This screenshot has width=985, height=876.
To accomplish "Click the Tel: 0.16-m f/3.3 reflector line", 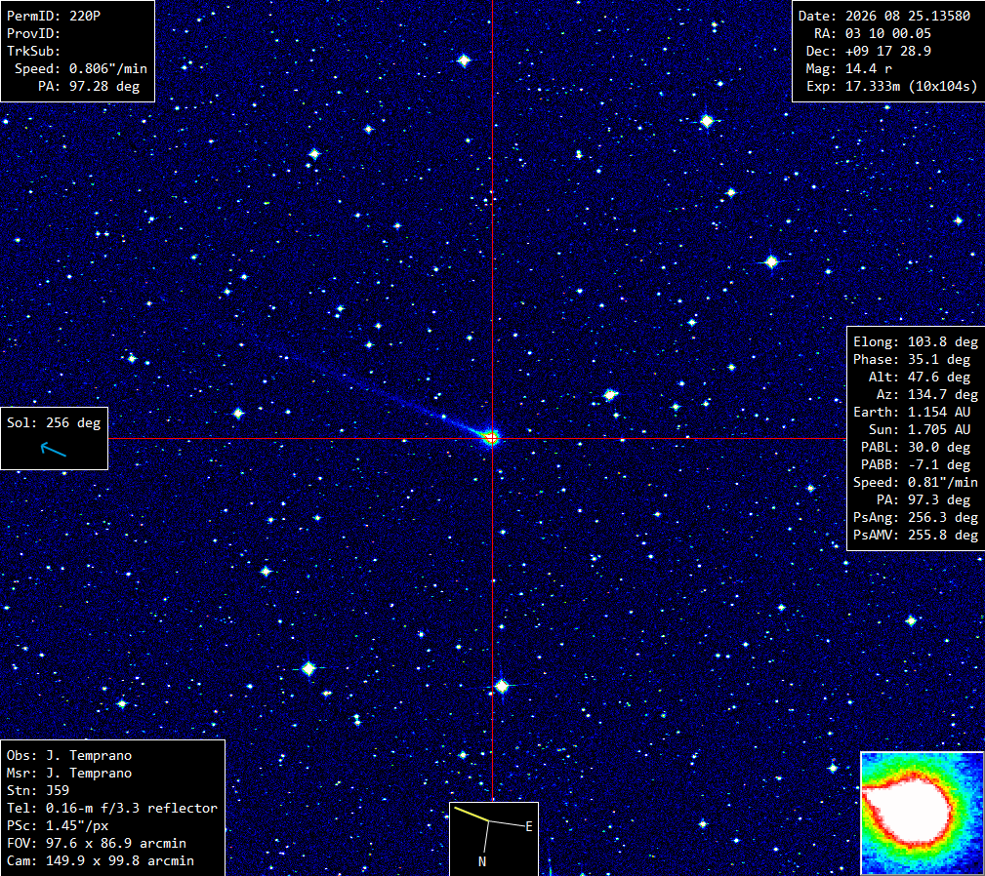I will (112, 809).
